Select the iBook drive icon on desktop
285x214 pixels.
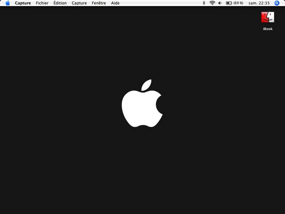tap(268, 17)
